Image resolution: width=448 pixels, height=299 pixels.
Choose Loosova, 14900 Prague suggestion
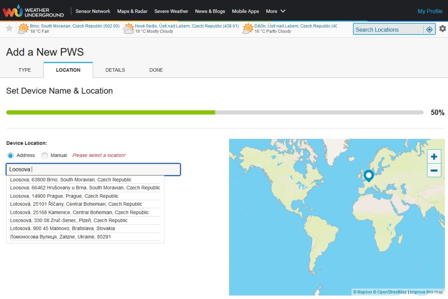[64, 196]
